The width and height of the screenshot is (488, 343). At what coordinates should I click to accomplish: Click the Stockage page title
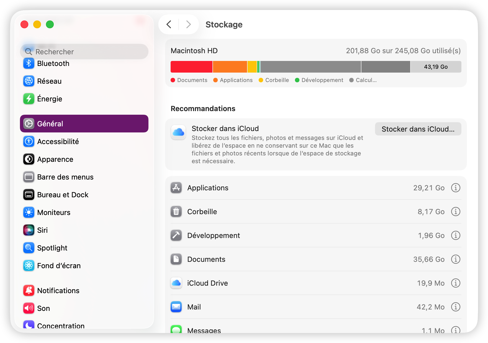pyautogui.click(x=224, y=24)
